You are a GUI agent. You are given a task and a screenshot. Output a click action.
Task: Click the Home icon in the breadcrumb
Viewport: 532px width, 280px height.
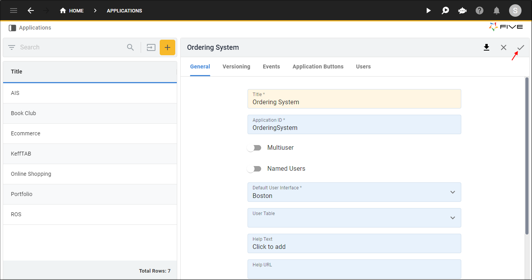[63, 10]
